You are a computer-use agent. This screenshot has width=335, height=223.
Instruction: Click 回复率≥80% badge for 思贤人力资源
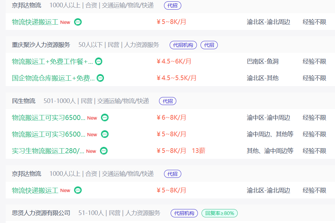click(x=219, y=213)
